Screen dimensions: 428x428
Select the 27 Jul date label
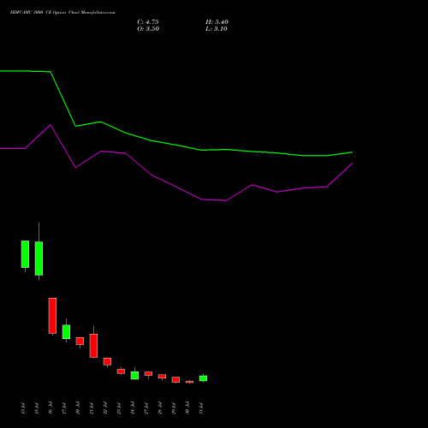point(146,408)
